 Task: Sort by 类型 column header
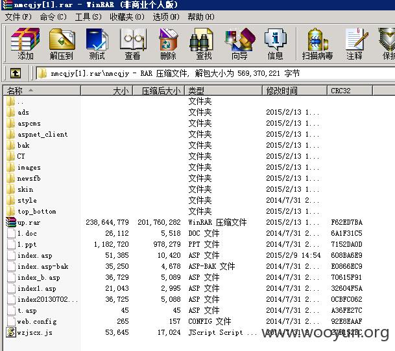(x=224, y=91)
